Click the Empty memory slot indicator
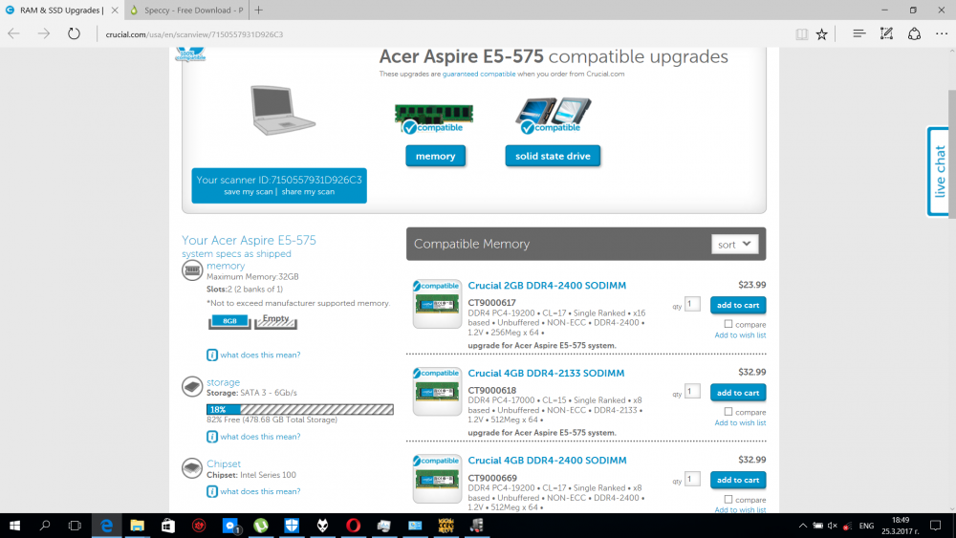The height and width of the screenshot is (538, 956). tap(275, 321)
